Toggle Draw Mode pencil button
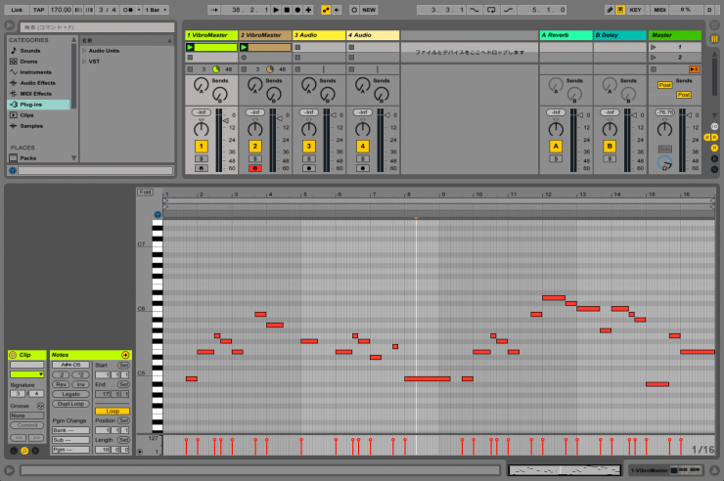Screen dimensions: 724x481 click(610, 10)
